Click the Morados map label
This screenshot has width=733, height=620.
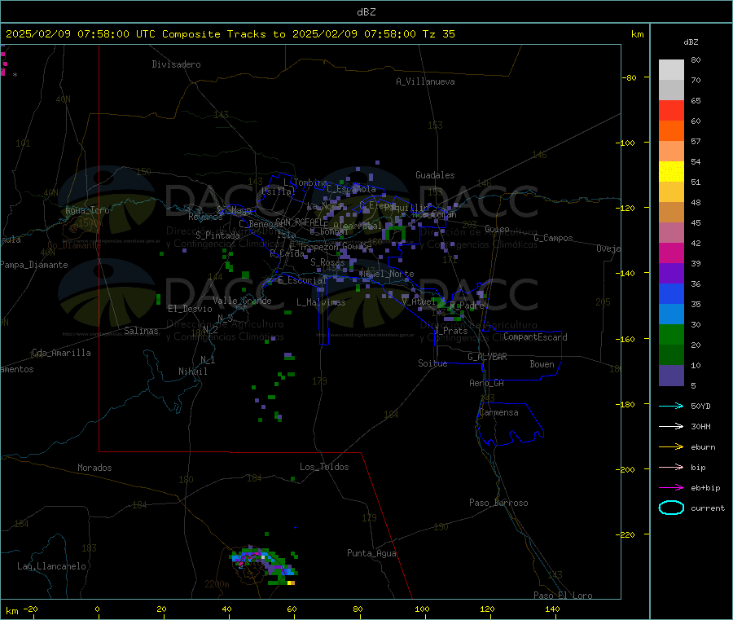coord(94,468)
